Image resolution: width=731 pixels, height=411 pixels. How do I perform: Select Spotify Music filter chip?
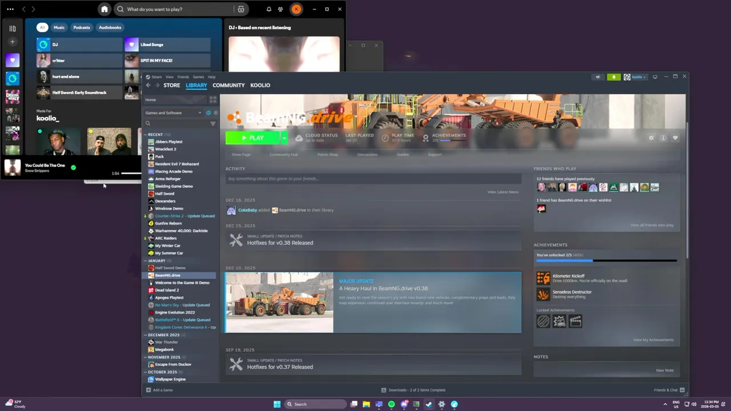click(x=59, y=27)
